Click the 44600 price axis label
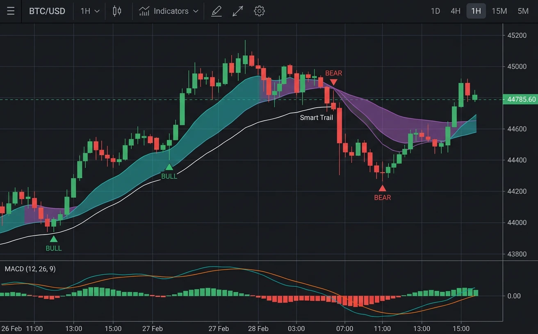The height and width of the screenshot is (334, 538). 517,129
